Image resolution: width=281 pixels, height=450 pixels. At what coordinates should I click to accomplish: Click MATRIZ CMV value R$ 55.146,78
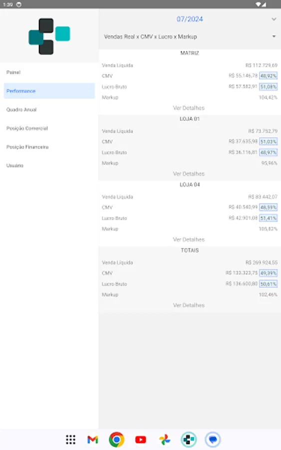click(243, 75)
